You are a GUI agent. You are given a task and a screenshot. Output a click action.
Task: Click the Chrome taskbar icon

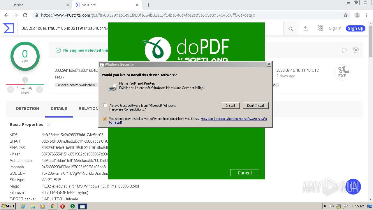click(x=52, y=206)
